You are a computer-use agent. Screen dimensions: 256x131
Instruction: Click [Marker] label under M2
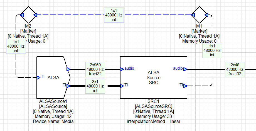pos(28,31)
